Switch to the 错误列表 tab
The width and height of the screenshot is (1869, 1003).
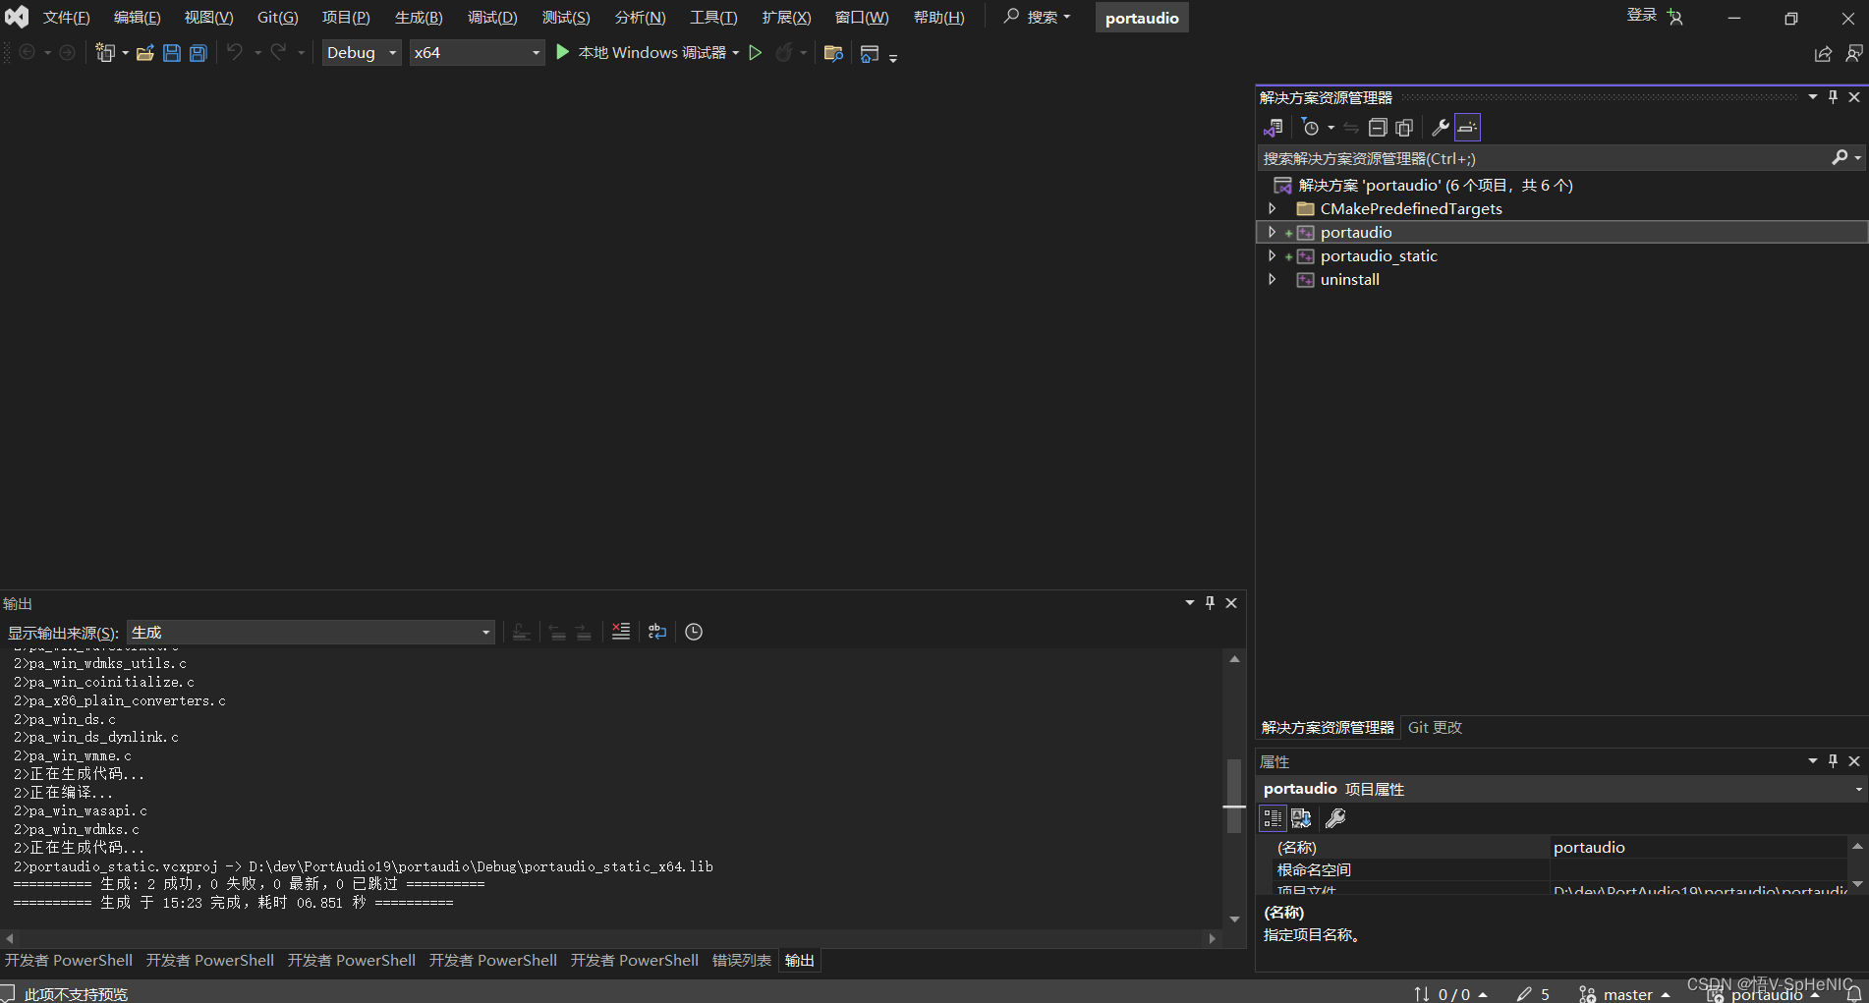[742, 961]
